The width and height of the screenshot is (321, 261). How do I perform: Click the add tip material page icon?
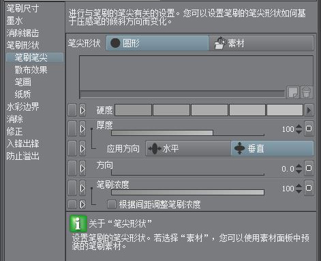(293, 92)
